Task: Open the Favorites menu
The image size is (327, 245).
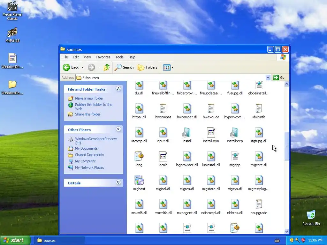Action: [103, 57]
